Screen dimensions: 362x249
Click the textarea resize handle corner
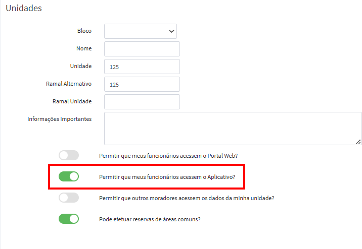358,142
